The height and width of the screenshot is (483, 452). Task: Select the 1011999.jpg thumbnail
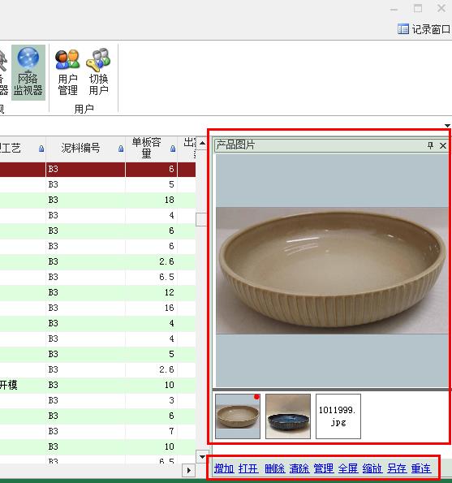click(x=338, y=416)
